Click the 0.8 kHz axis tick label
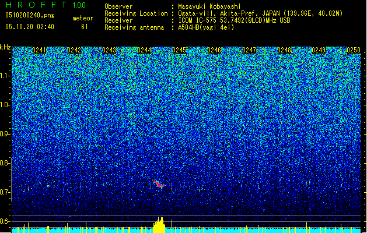This screenshot has width=367, height=233. 5,163
